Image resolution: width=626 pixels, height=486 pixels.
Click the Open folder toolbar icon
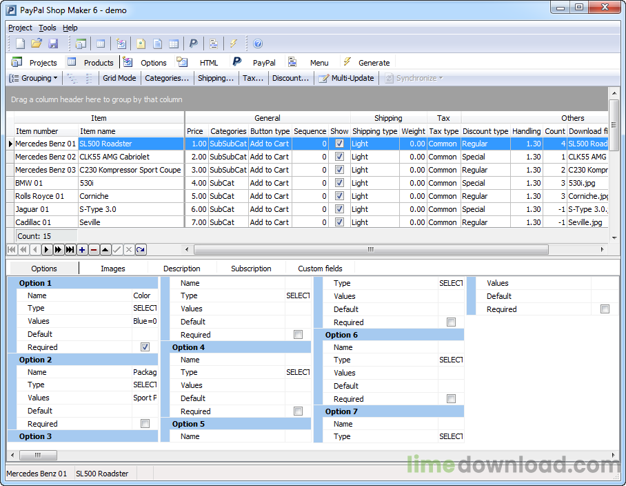(x=37, y=43)
